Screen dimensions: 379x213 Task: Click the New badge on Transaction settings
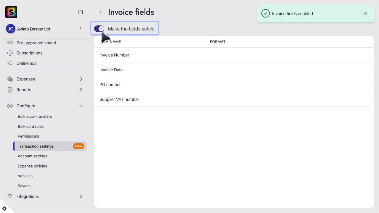79,146
